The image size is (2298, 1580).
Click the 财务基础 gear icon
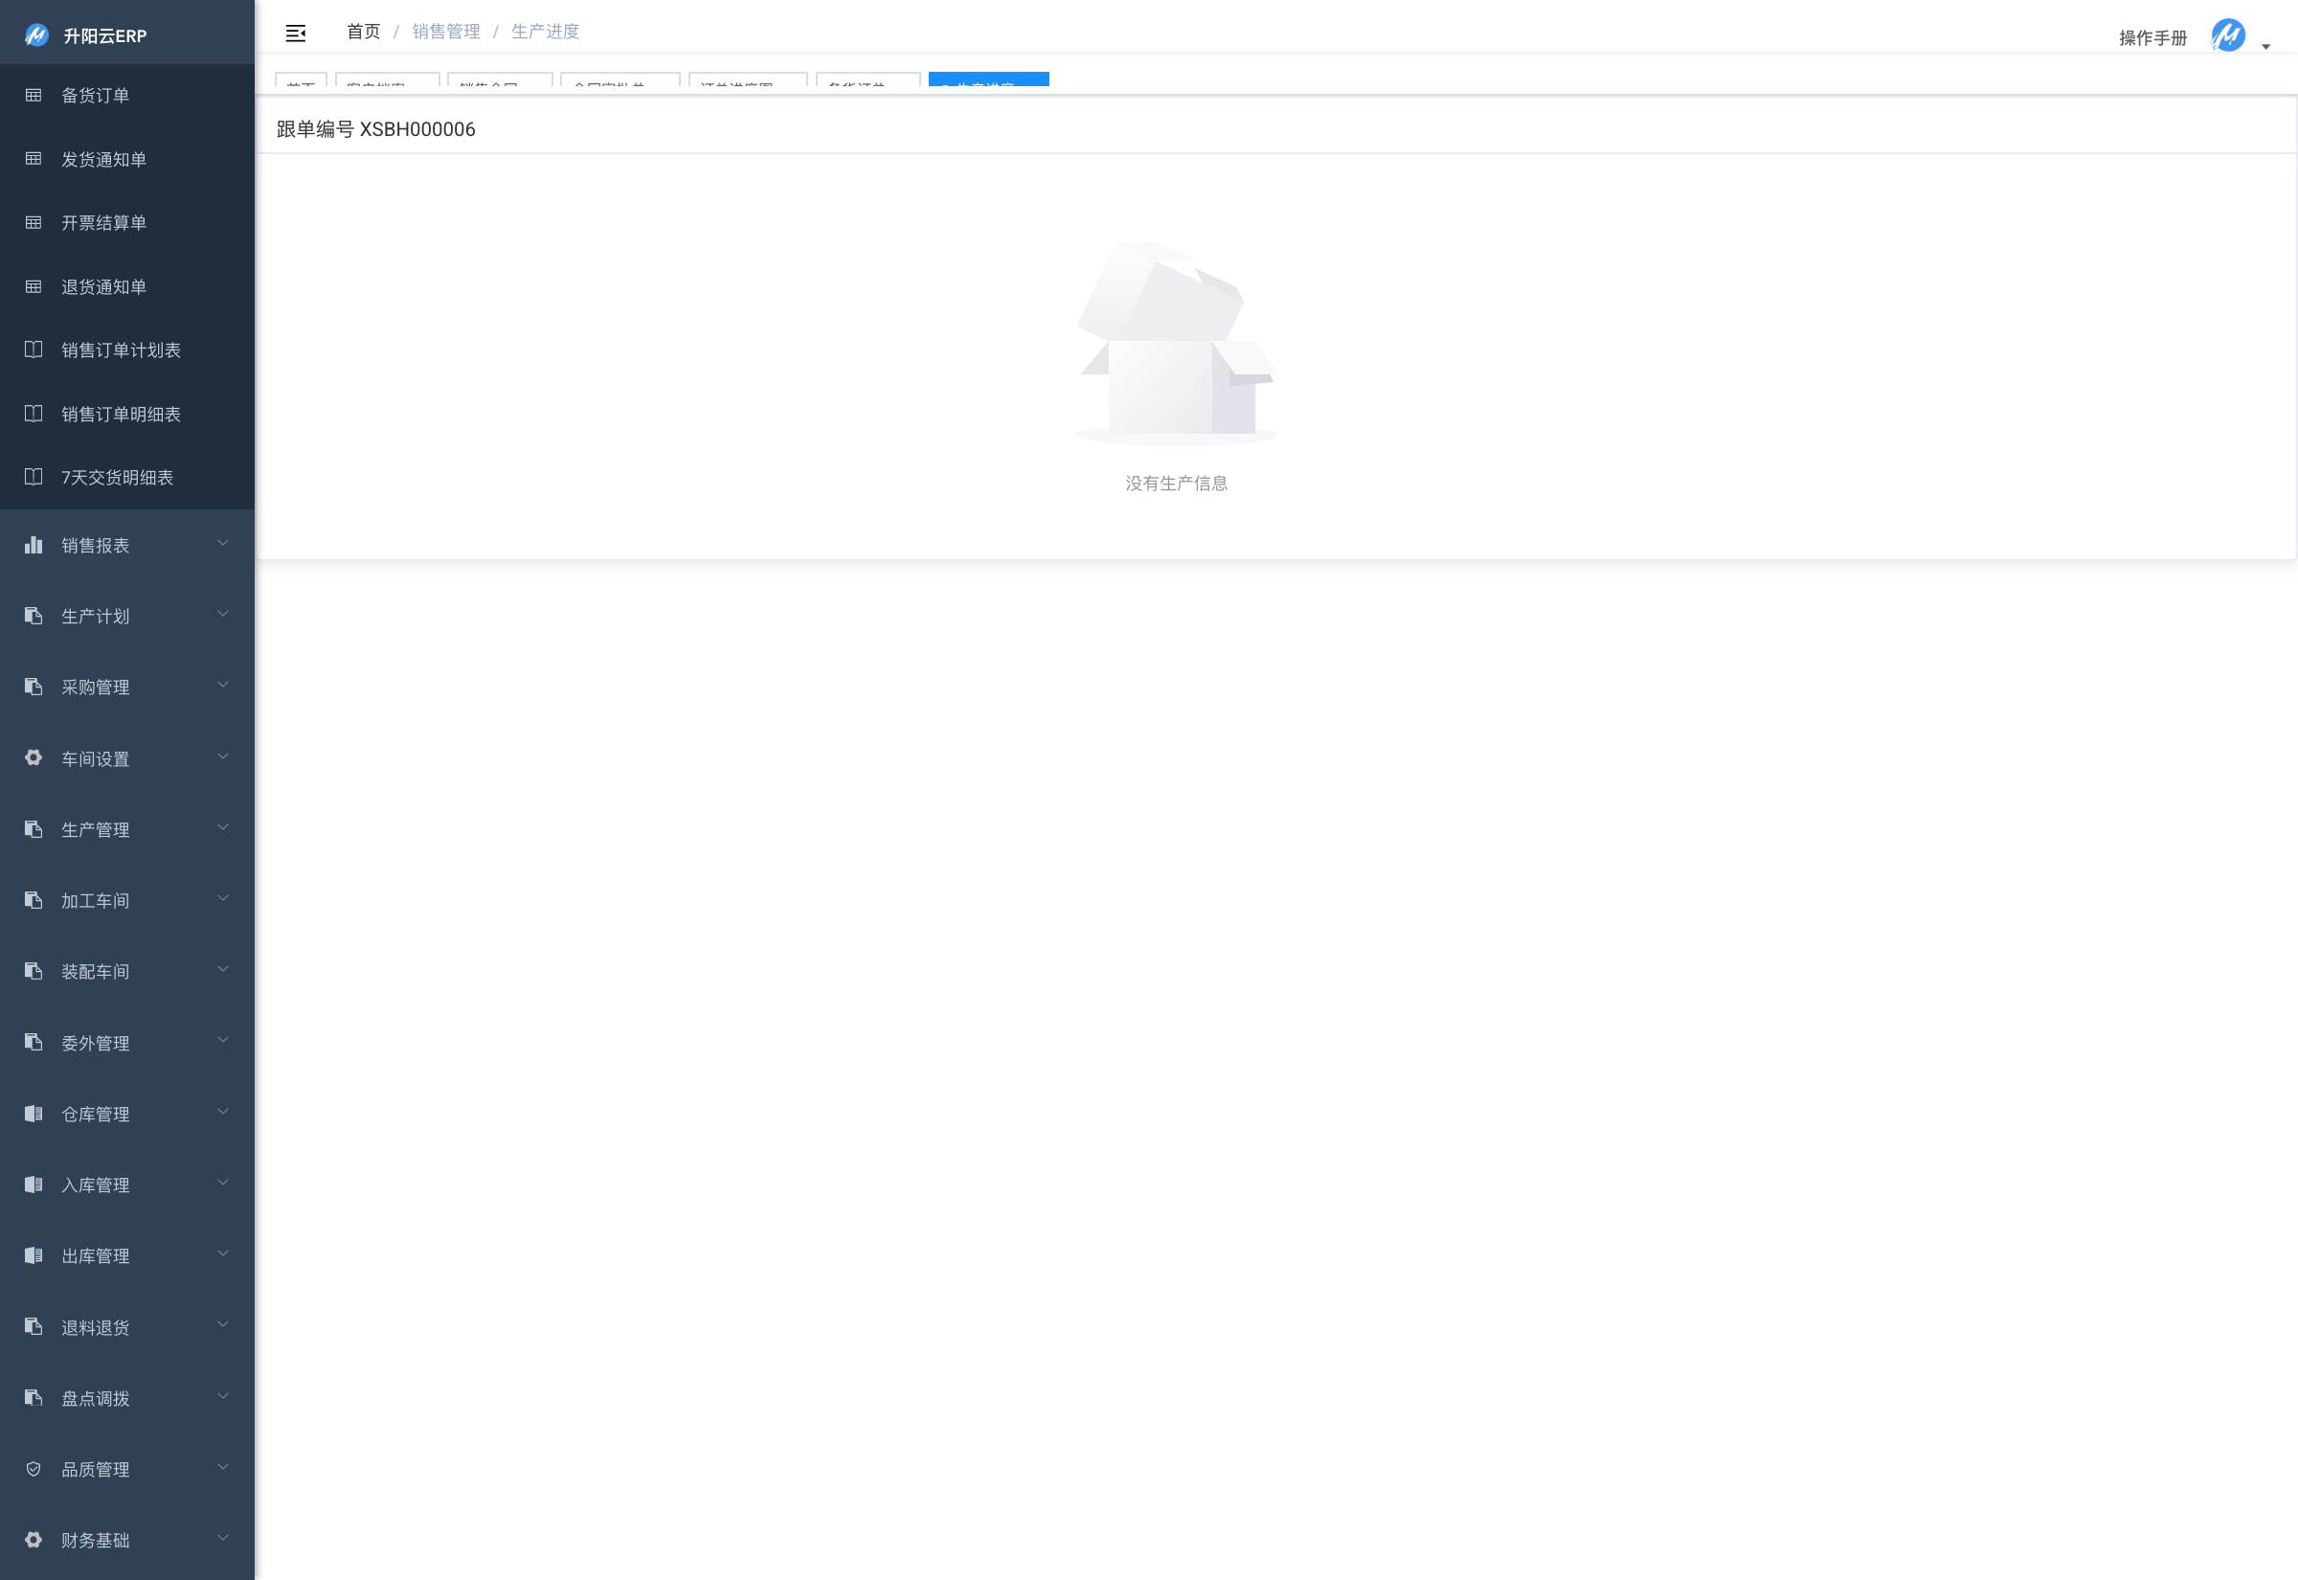(34, 1540)
